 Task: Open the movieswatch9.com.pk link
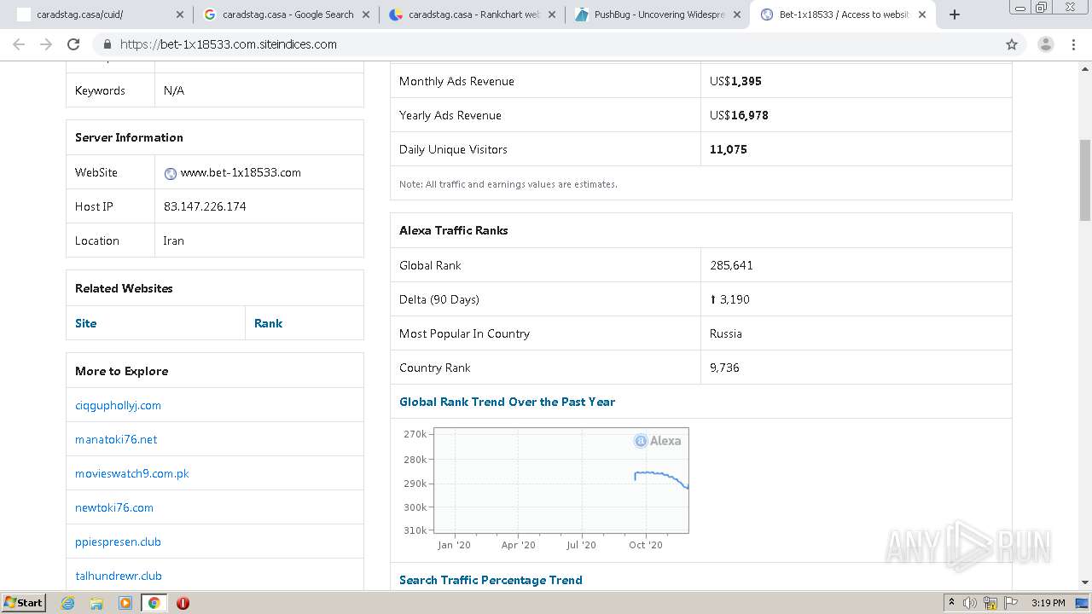tap(132, 473)
